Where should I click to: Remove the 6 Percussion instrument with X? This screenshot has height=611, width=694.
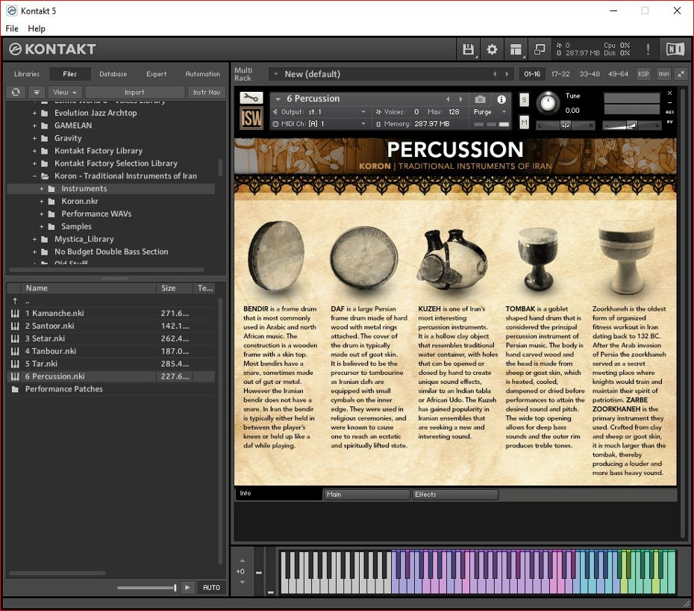pos(669,93)
